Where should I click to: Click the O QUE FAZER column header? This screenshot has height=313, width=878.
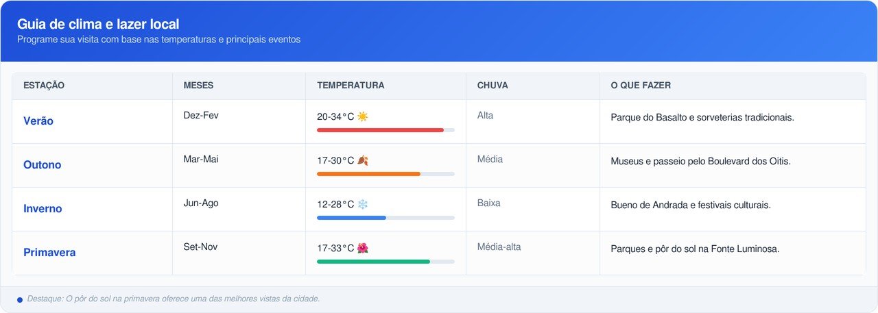tap(641, 86)
